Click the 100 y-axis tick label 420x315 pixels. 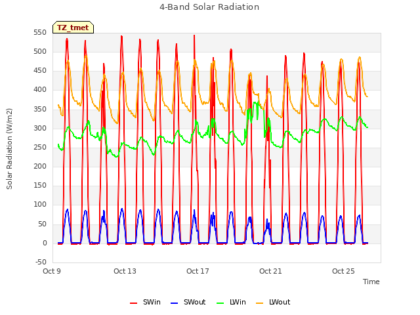40,205
